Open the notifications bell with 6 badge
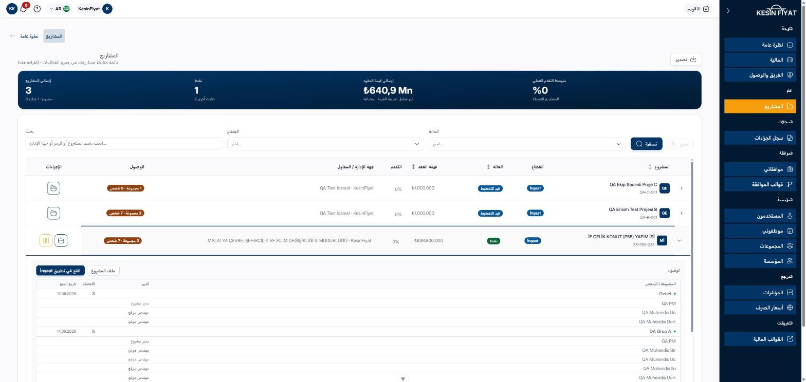This screenshot has width=806, height=382. click(24, 8)
